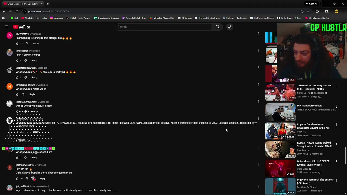
Task: Open the @Nicholas-e5x8m commenter avatar
Action: (9, 87)
